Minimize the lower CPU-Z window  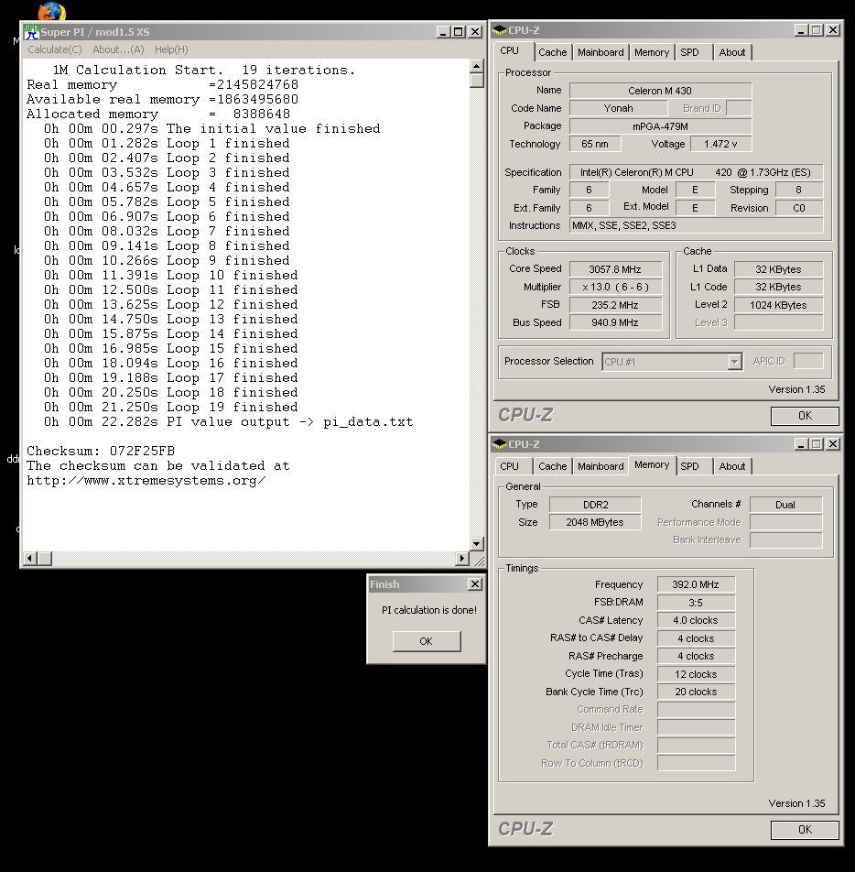801,443
